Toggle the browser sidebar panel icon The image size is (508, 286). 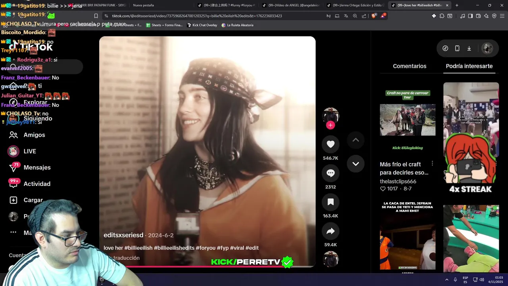(470, 16)
